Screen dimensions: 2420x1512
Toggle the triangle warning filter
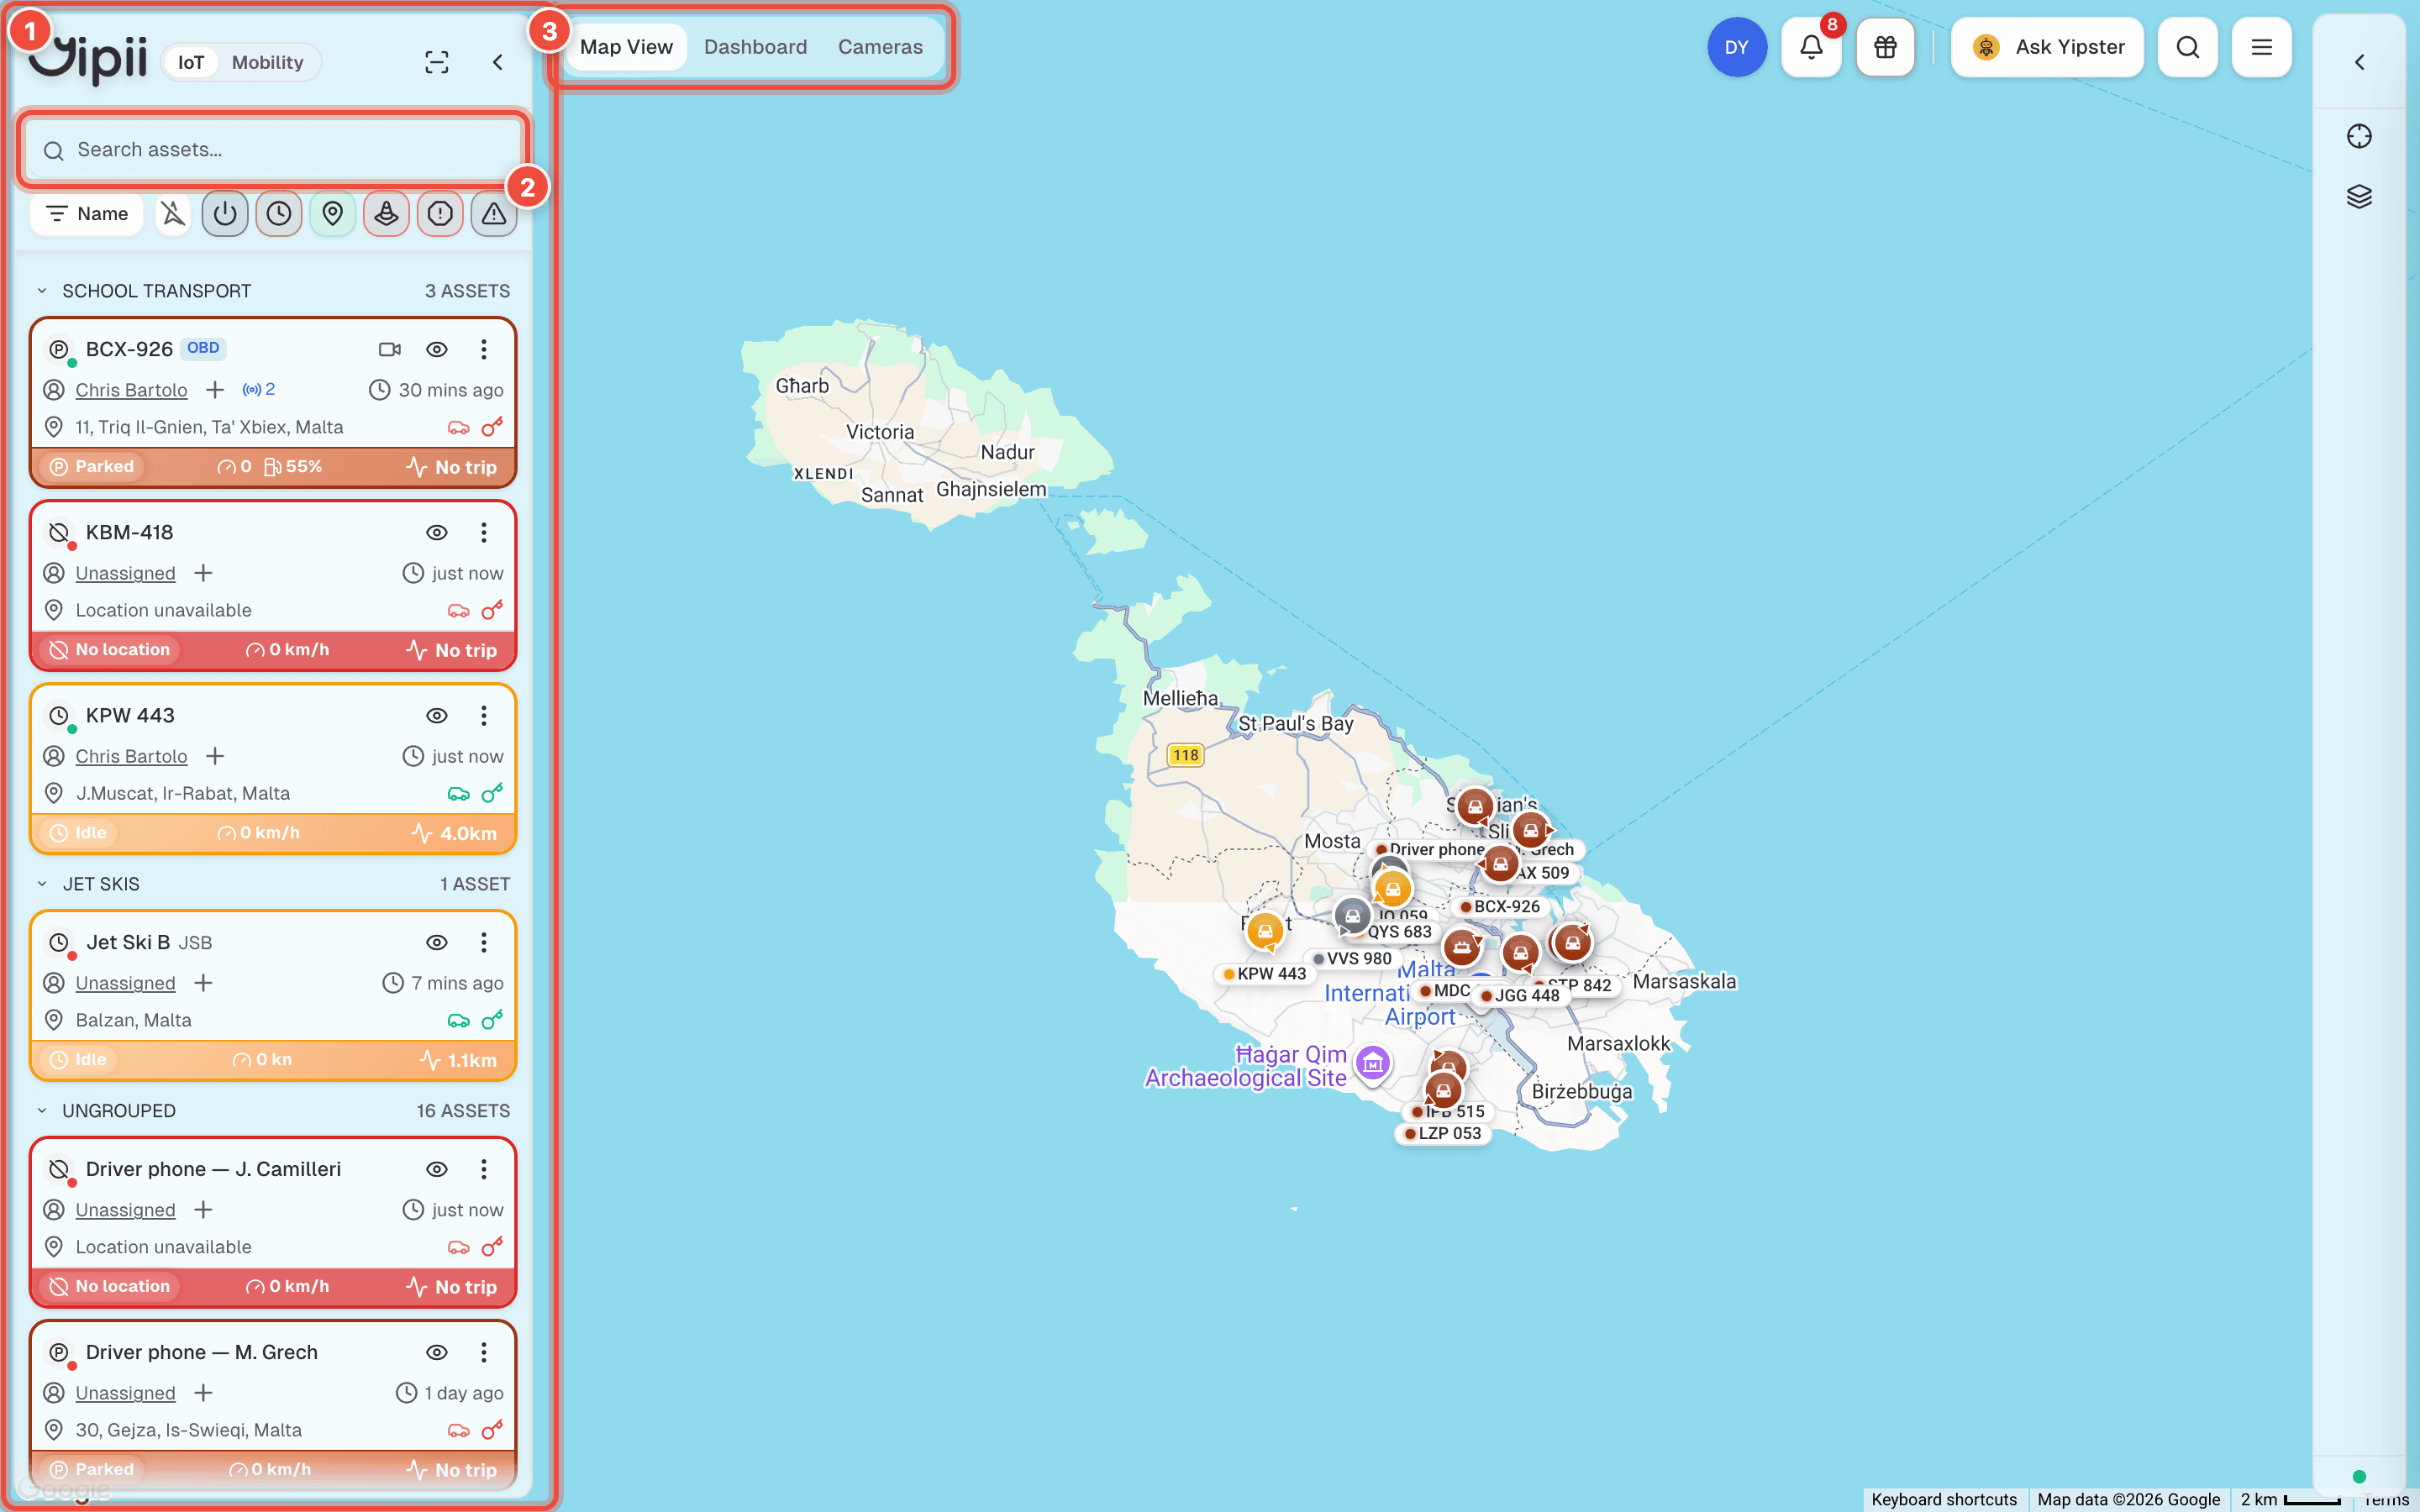click(x=494, y=213)
